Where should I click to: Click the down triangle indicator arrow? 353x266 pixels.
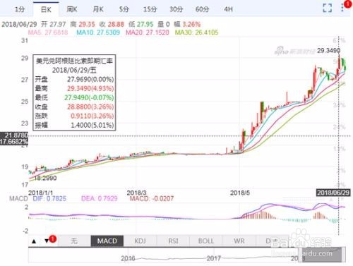coord(47,241)
